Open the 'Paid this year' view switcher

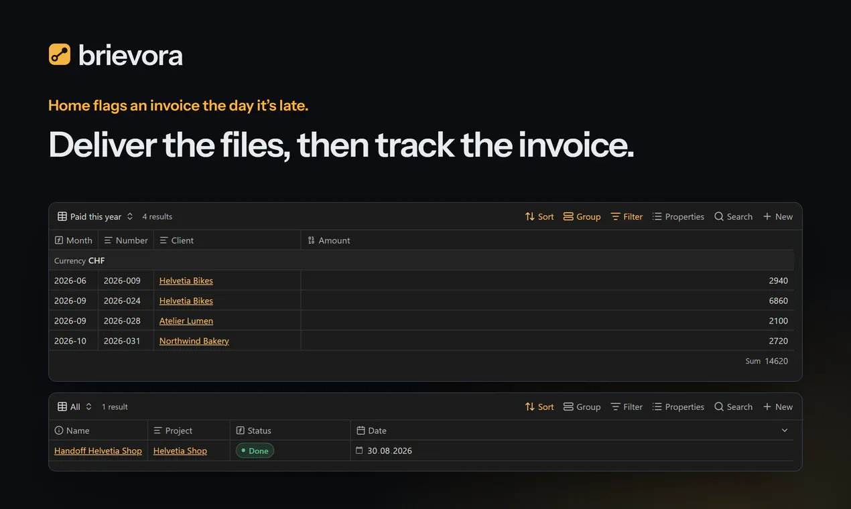click(x=95, y=217)
